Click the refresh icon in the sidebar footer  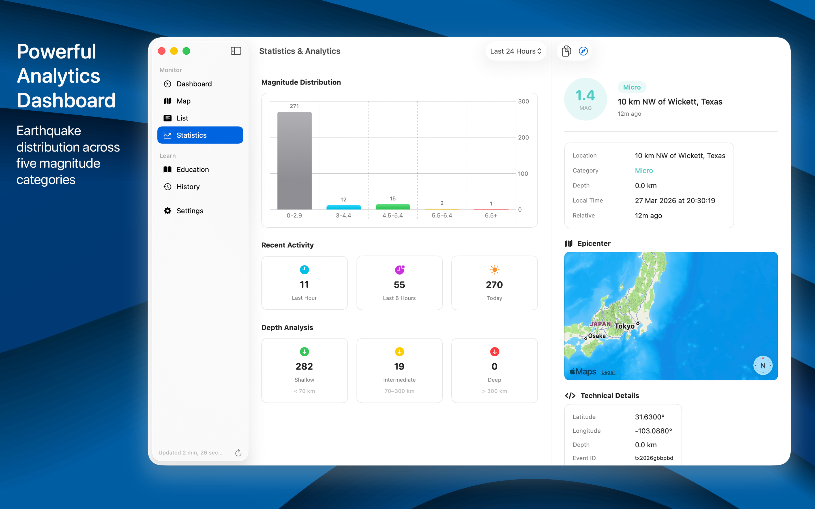click(x=238, y=453)
